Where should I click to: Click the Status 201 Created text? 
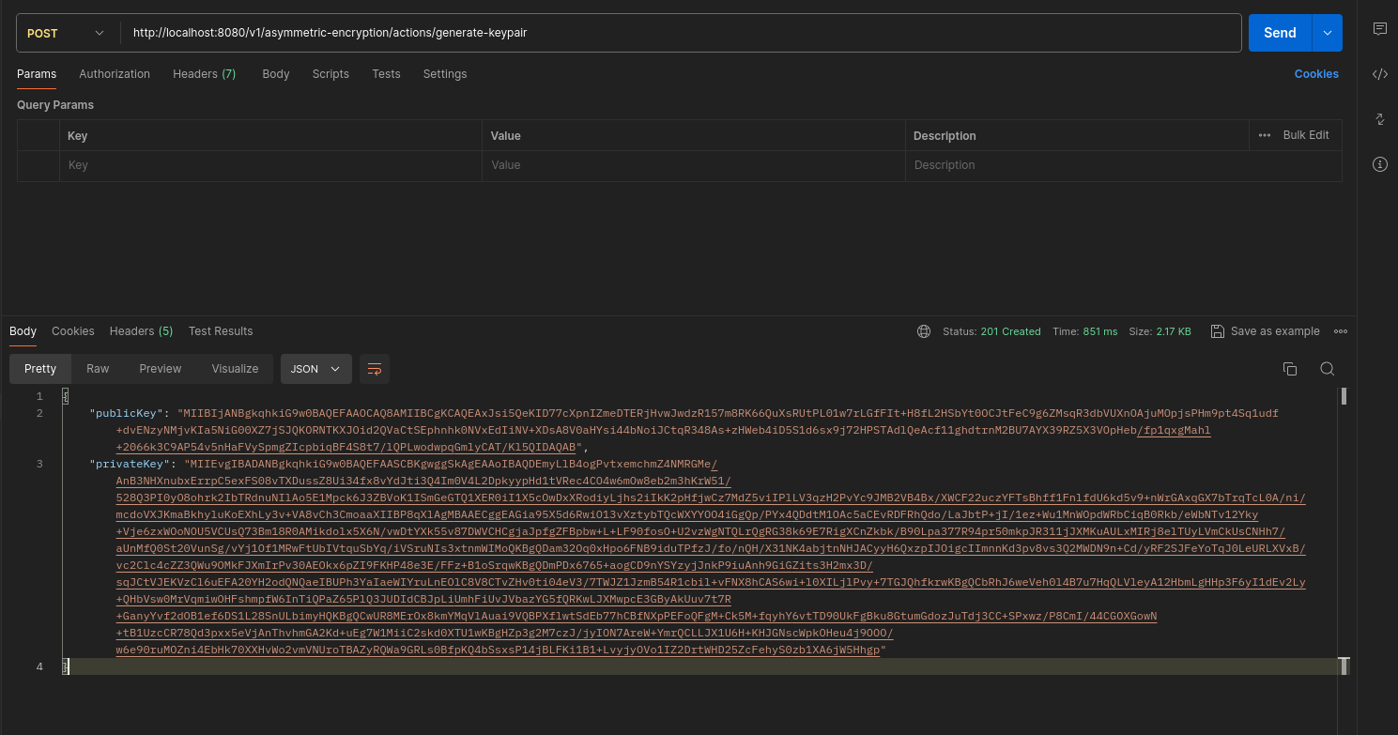point(991,331)
